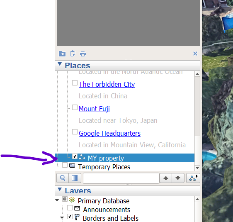Click the Announcements envelope icon
The height and width of the screenshot is (222, 233).
point(77,208)
